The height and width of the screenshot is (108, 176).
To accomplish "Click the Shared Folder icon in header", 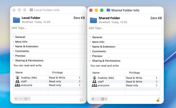I will pyautogui.click(x=93, y=20).
